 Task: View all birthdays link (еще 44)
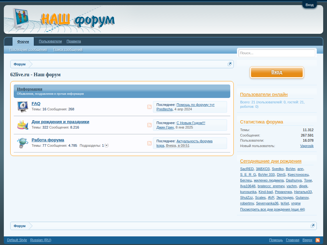pyautogui.click(x=272, y=209)
